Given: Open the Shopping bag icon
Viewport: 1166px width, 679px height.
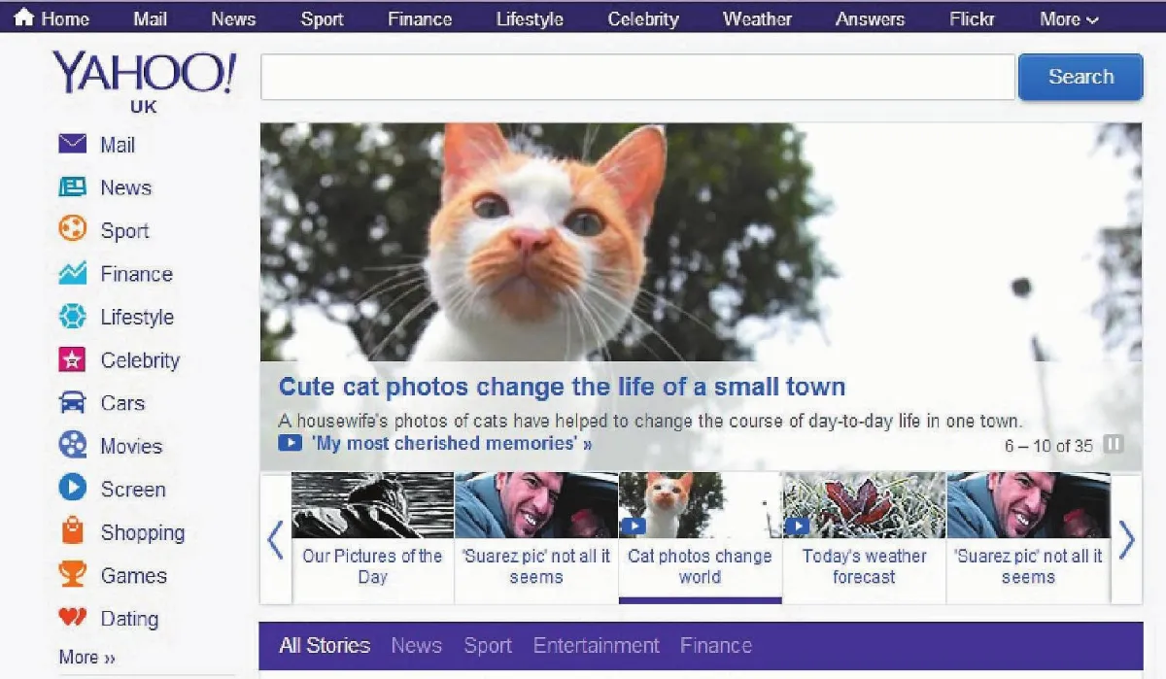Looking at the screenshot, I should (73, 531).
